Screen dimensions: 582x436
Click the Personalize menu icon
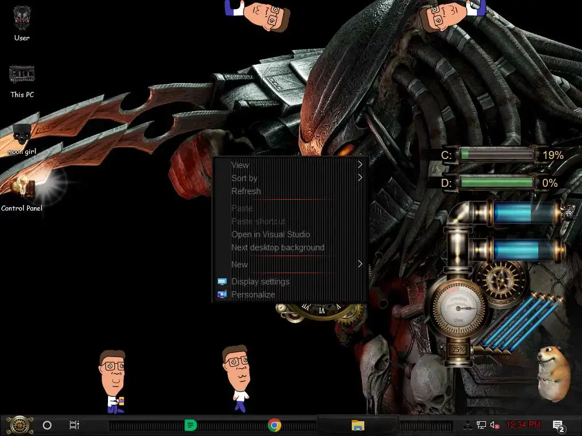222,295
